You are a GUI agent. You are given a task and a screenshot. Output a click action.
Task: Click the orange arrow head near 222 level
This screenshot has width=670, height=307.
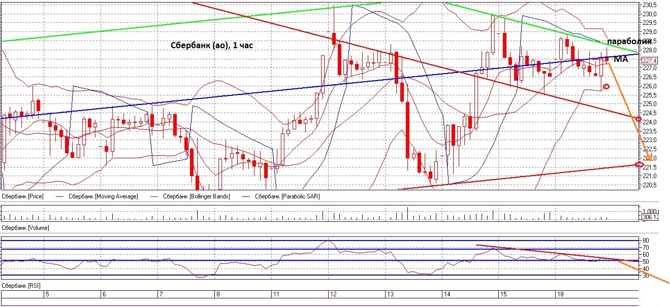649,158
